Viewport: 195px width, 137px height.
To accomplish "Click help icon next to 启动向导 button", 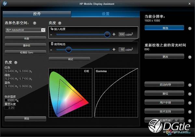I will (x=190, y=85).
